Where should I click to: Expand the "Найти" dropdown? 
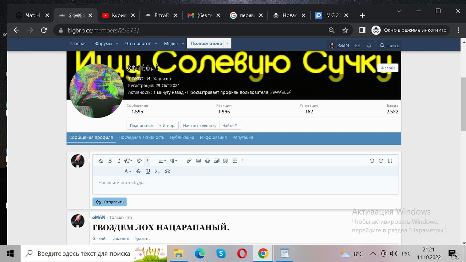tap(230, 125)
